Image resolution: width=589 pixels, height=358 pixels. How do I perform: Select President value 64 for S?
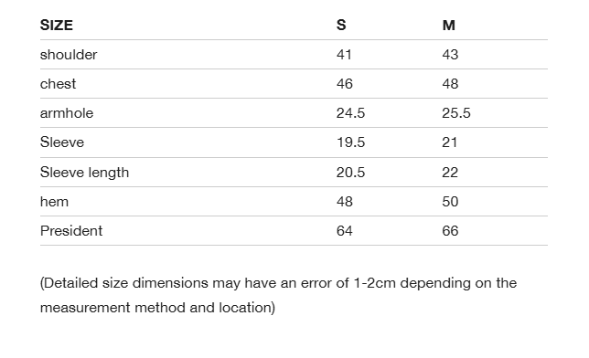click(x=345, y=231)
